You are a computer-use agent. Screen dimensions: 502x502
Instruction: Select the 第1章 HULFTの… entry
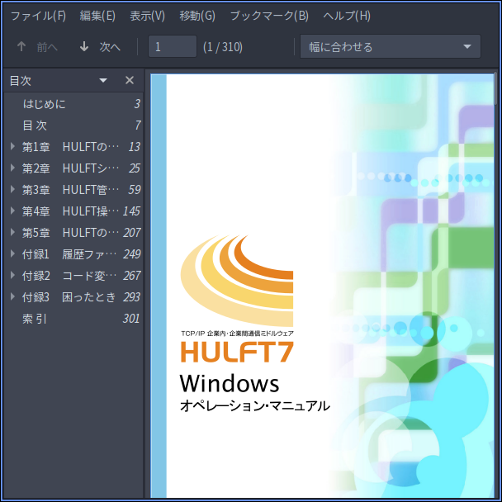[x=73, y=147]
